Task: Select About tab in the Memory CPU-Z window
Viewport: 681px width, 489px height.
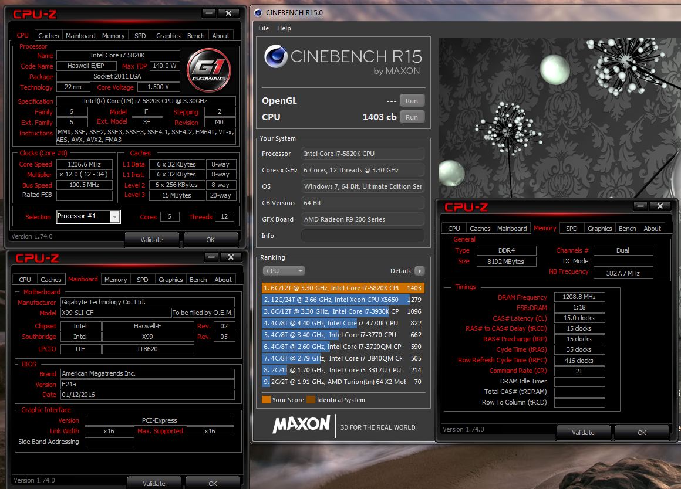Action: (x=652, y=228)
